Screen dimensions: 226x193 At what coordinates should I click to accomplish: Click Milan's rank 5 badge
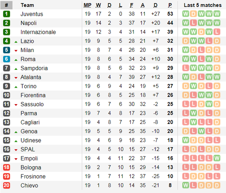pyautogui.click(x=6, y=50)
